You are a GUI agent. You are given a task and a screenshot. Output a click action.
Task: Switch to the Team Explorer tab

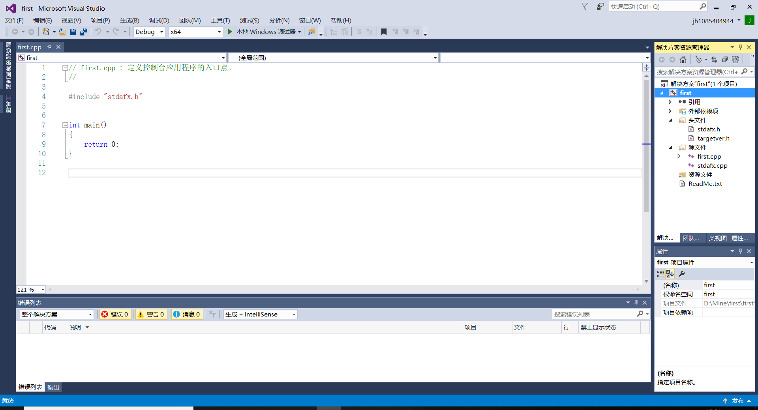pos(691,238)
